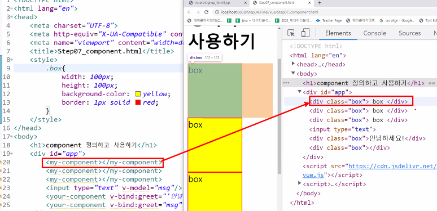
Task: Click the highlighted green box on the page
Action: click(x=215, y=91)
